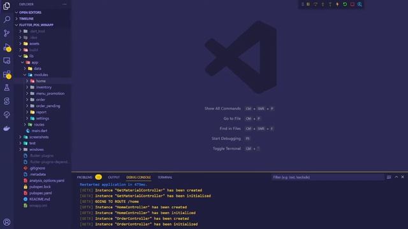The width and height of the screenshot is (408, 229).
Task: Open the Docker whale view
Action: pos(7,128)
